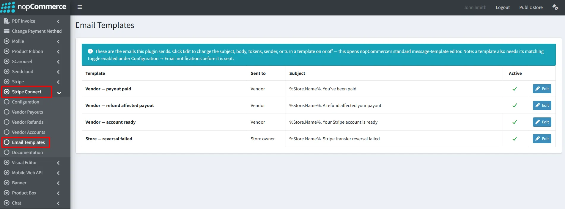This screenshot has height=209, width=565.
Task: Open Documentation in sidebar
Action: 35,153
